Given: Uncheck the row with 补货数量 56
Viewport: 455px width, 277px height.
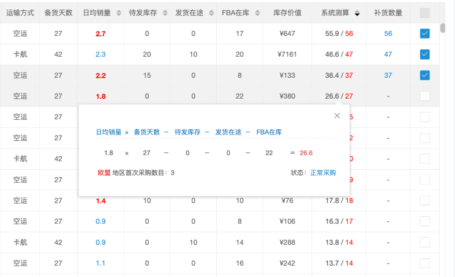Looking at the screenshot, I should tap(425, 34).
